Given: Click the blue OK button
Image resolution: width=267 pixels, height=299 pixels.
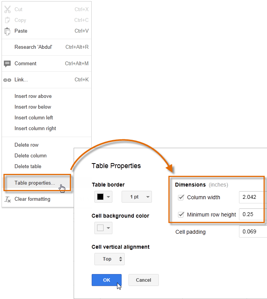Looking at the screenshot, I should click(x=107, y=280).
